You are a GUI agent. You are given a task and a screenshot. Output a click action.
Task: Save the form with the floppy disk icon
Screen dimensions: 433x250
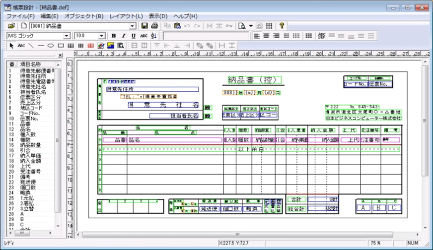pyautogui.click(x=144, y=26)
